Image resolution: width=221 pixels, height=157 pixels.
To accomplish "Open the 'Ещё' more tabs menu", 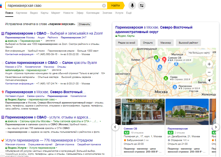I will (x=129, y=13).
